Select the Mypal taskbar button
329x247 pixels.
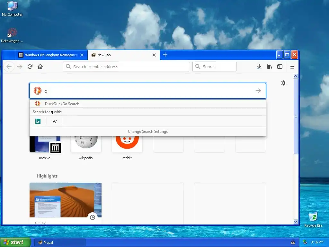59,242
